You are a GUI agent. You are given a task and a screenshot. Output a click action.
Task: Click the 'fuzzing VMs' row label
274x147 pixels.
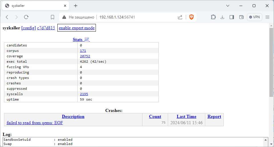click(18, 67)
